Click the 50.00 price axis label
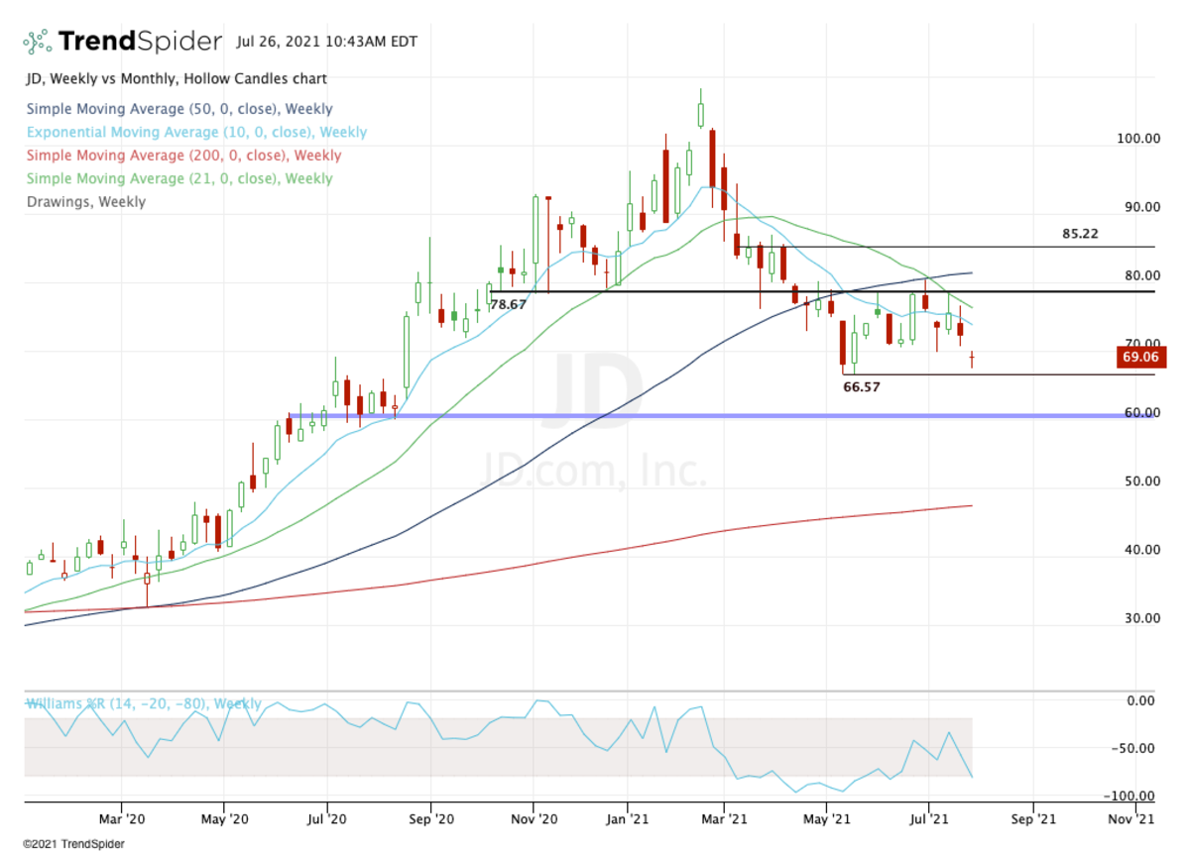Screen dimensions: 1190x855 point(1140,481)
